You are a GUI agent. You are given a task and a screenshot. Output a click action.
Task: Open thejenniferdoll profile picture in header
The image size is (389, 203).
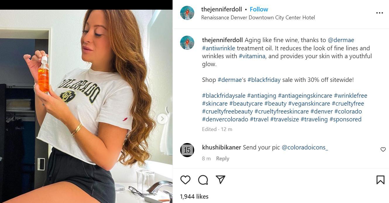pyautogui.click(x=187, y=13)
